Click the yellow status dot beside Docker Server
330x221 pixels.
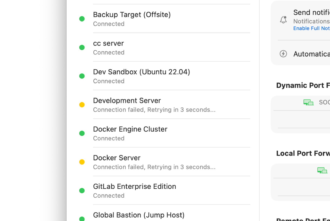(82, 162)
